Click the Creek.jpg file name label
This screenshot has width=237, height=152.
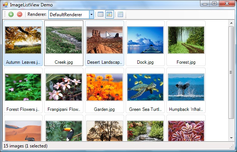pos(64,62)
